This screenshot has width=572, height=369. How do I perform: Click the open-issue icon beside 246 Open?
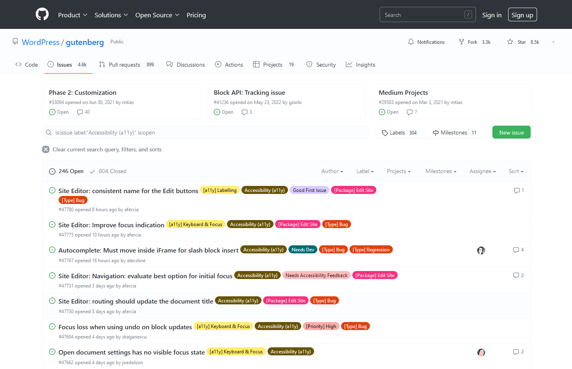coord(52,171)
